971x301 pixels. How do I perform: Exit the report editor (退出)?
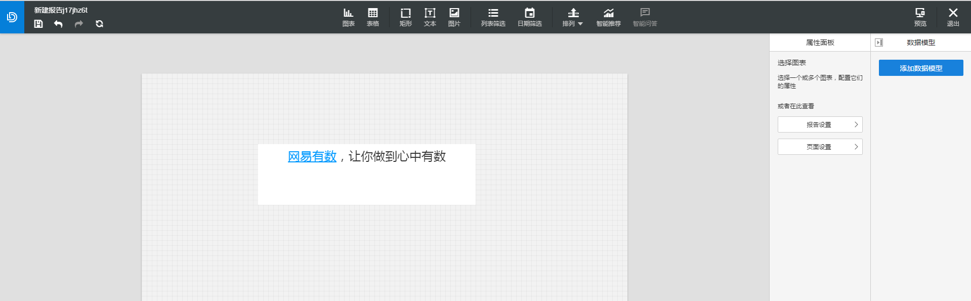953,17
